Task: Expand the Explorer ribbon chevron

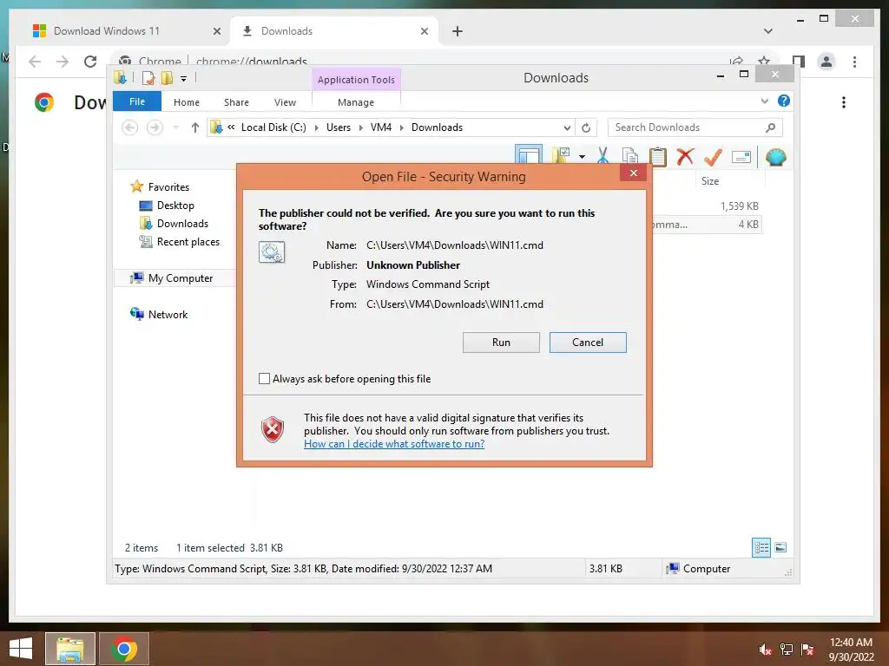Action: point(764,101)
